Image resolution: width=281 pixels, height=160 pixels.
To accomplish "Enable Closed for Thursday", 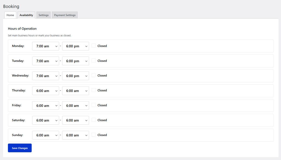I will click(94, 90).
